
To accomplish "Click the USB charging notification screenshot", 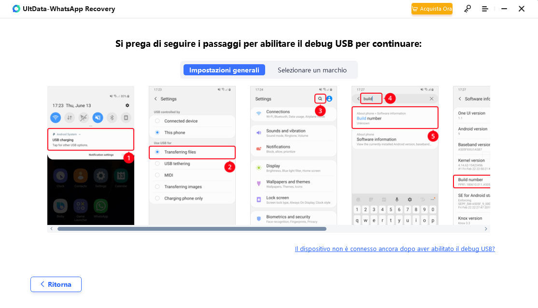I will pos(91,140).
